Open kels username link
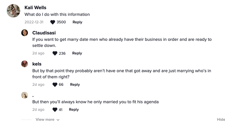 click(x=37, y=64)
